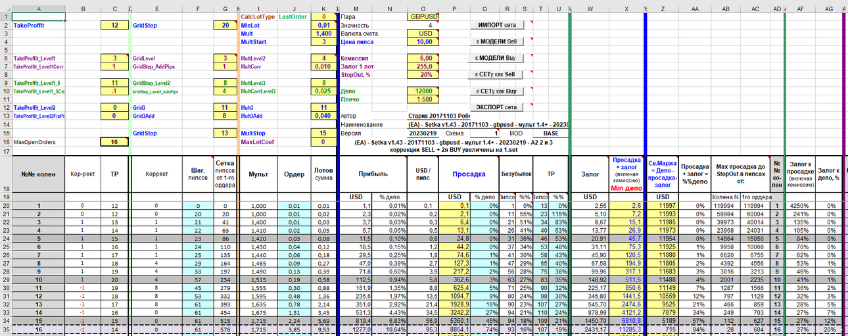Click the Min депо red label
Image resolution: width=848 pixels, height=336 pixels.
coord(626,187)
